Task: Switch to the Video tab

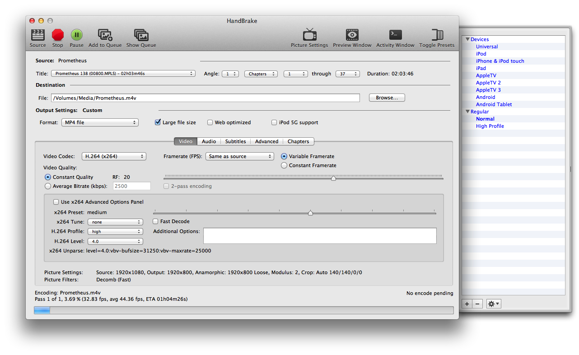Action: coord(186,141)
